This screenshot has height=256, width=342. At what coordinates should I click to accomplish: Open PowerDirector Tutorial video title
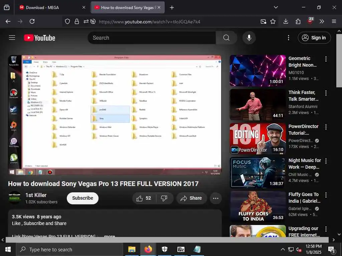coord(303,130)
